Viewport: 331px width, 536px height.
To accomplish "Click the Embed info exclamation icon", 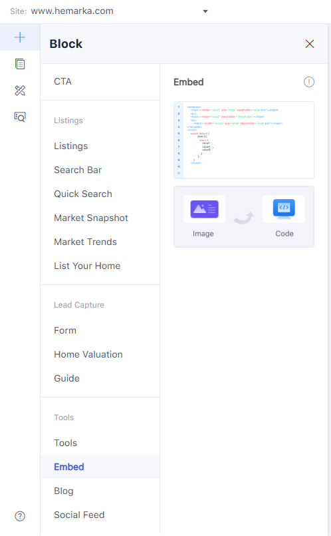I will click(309, 82).
